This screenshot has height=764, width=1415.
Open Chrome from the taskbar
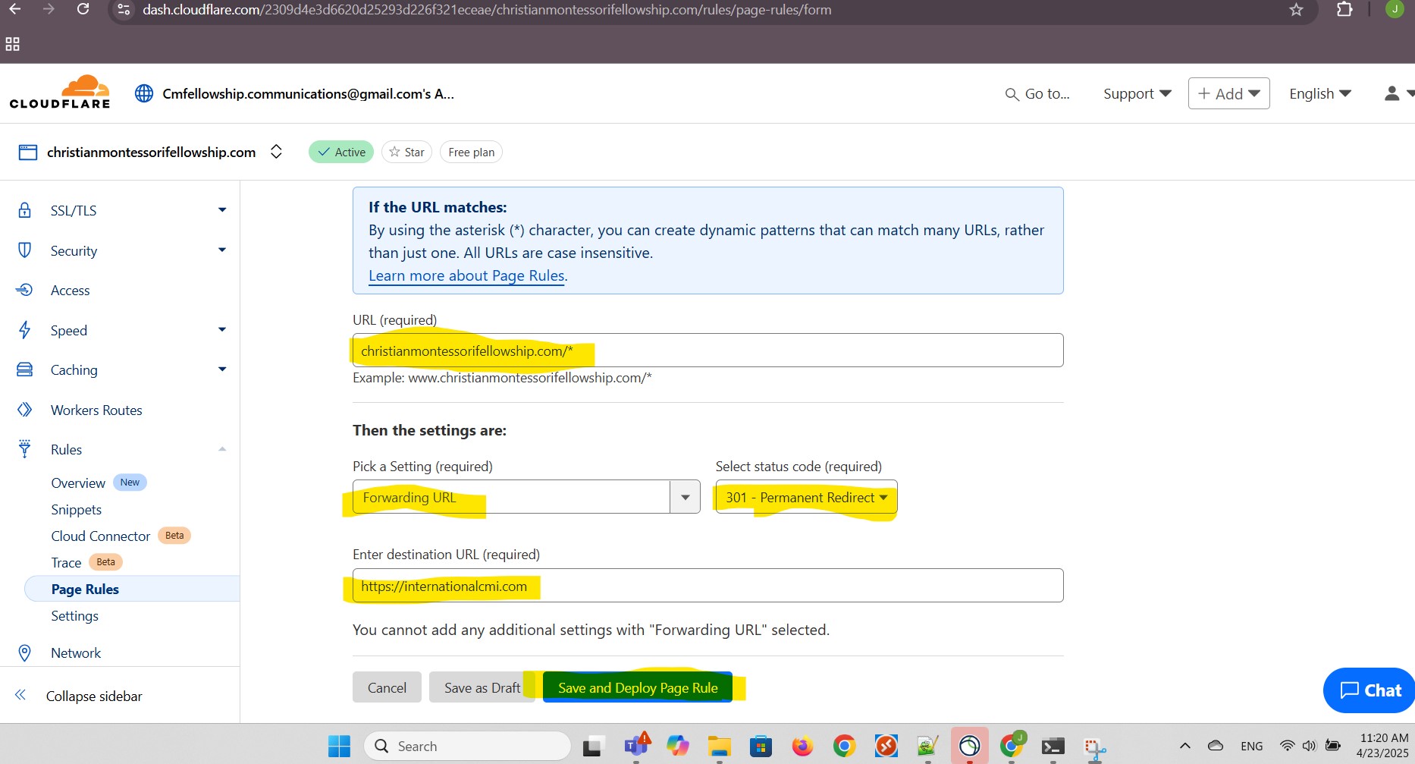(x=844, y=747)
